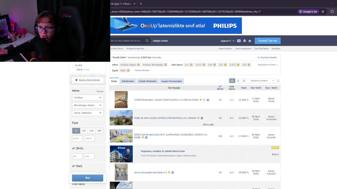Select TL currency option

pyautogui.click(x=76, y=131)
